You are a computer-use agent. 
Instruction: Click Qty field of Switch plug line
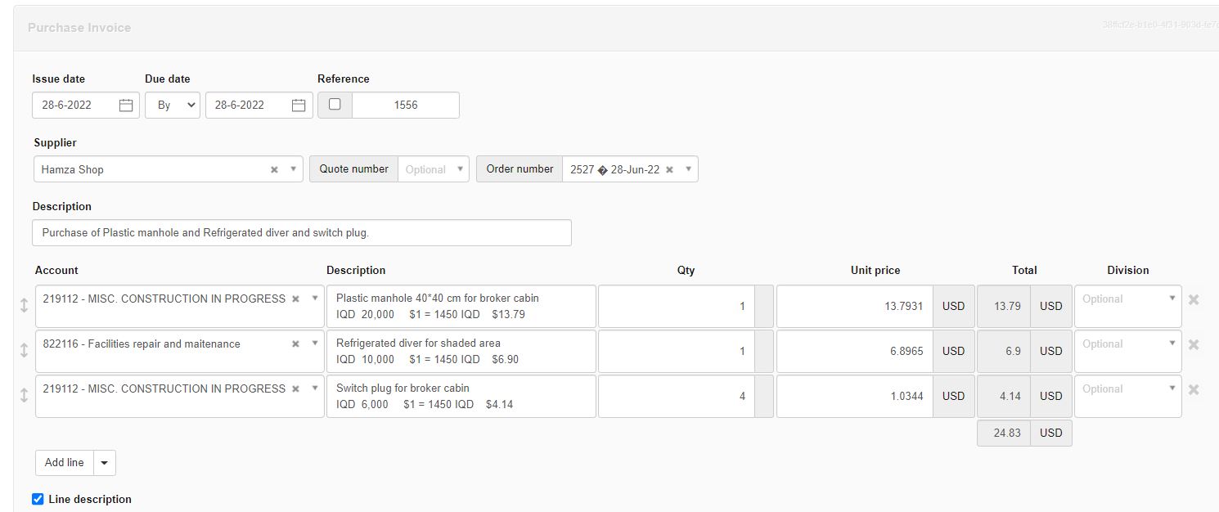(675, 396)
